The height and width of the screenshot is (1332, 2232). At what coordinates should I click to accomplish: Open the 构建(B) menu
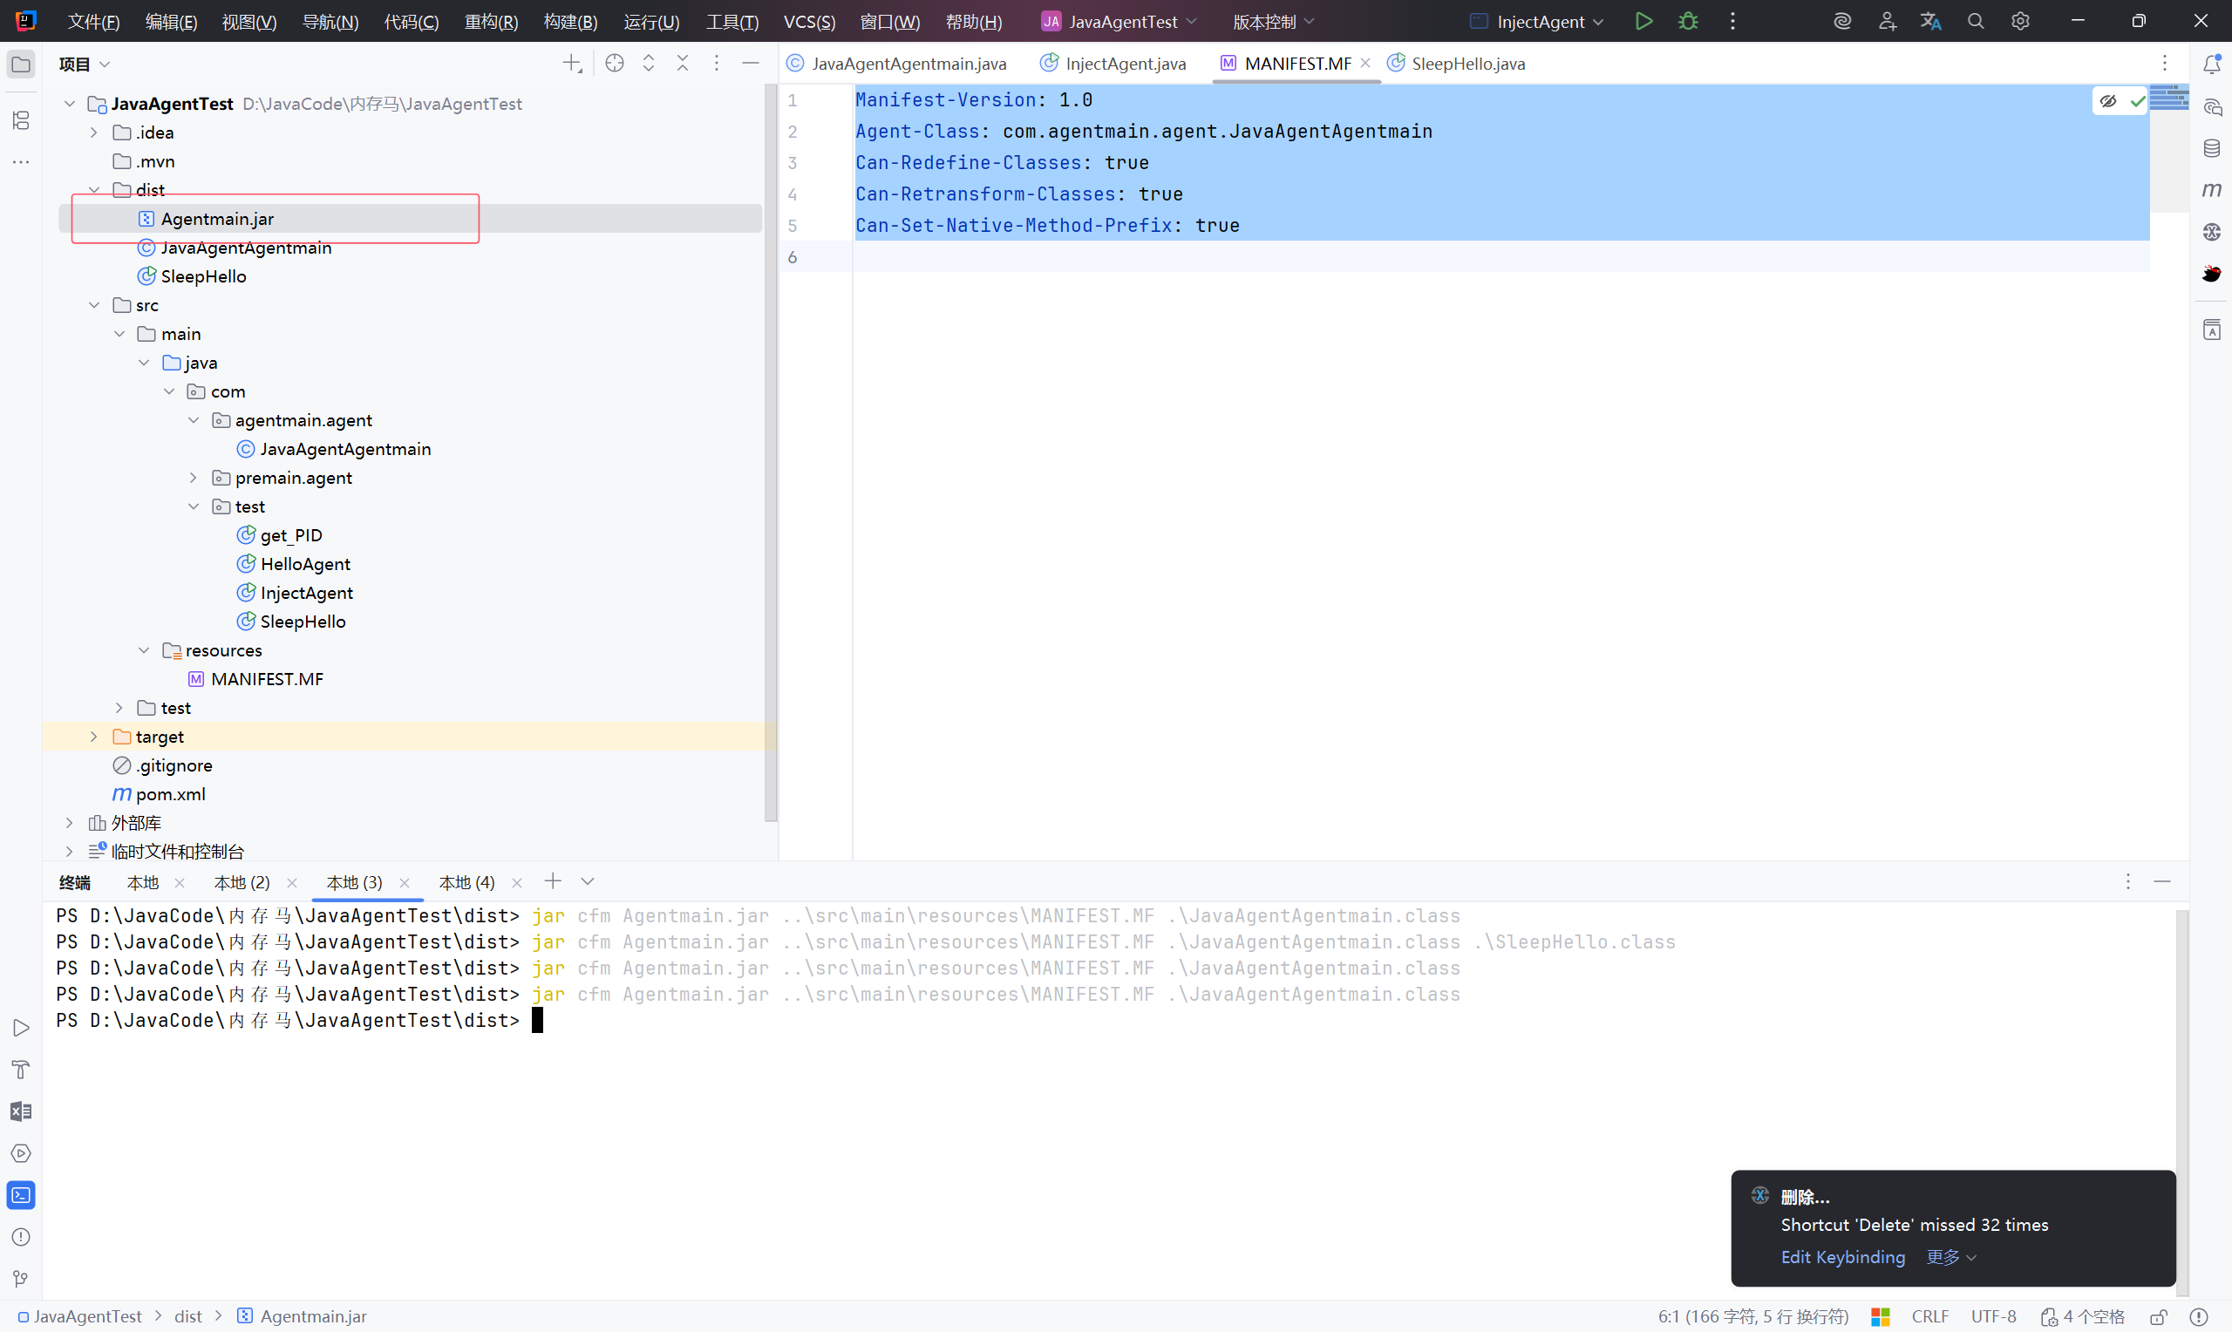click(x=570, y=22)
